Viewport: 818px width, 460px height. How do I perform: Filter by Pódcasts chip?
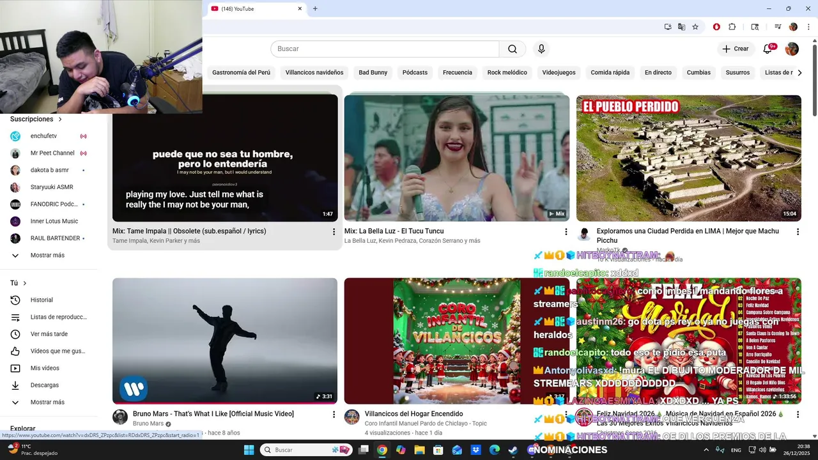415,73
